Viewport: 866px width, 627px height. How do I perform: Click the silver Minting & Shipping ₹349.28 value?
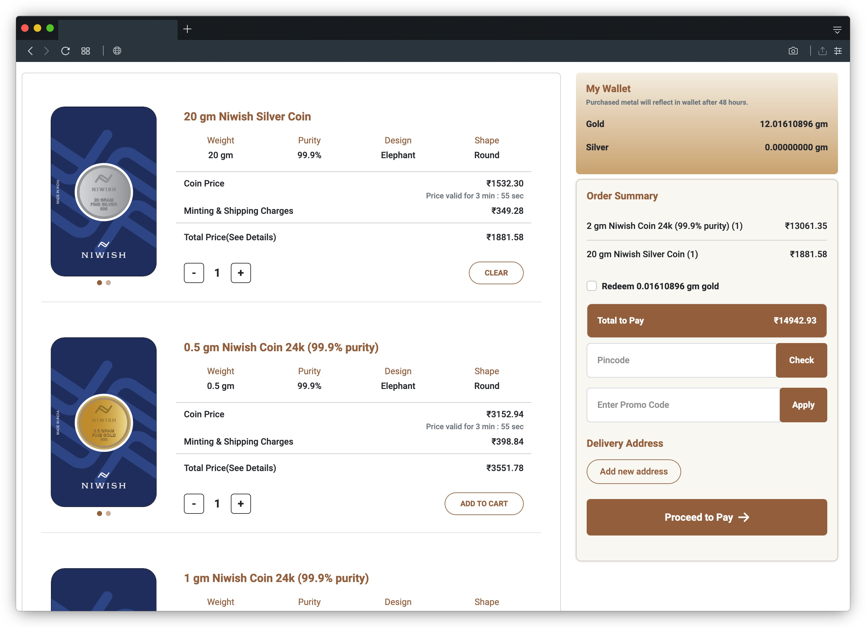point(507,211)
